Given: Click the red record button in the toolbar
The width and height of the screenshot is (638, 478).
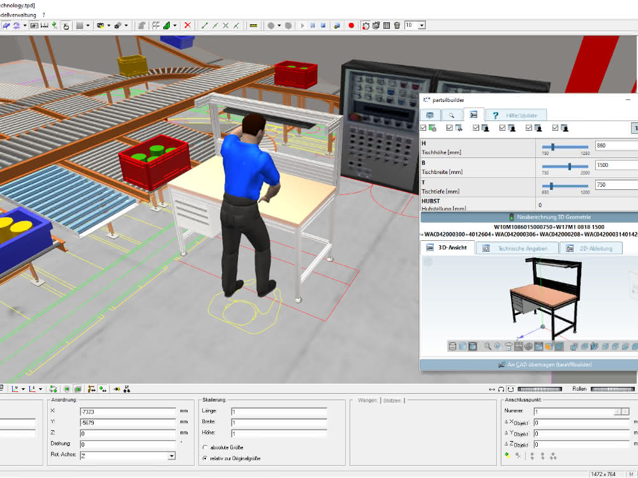Looking at the screenshot, I should 352,25.
